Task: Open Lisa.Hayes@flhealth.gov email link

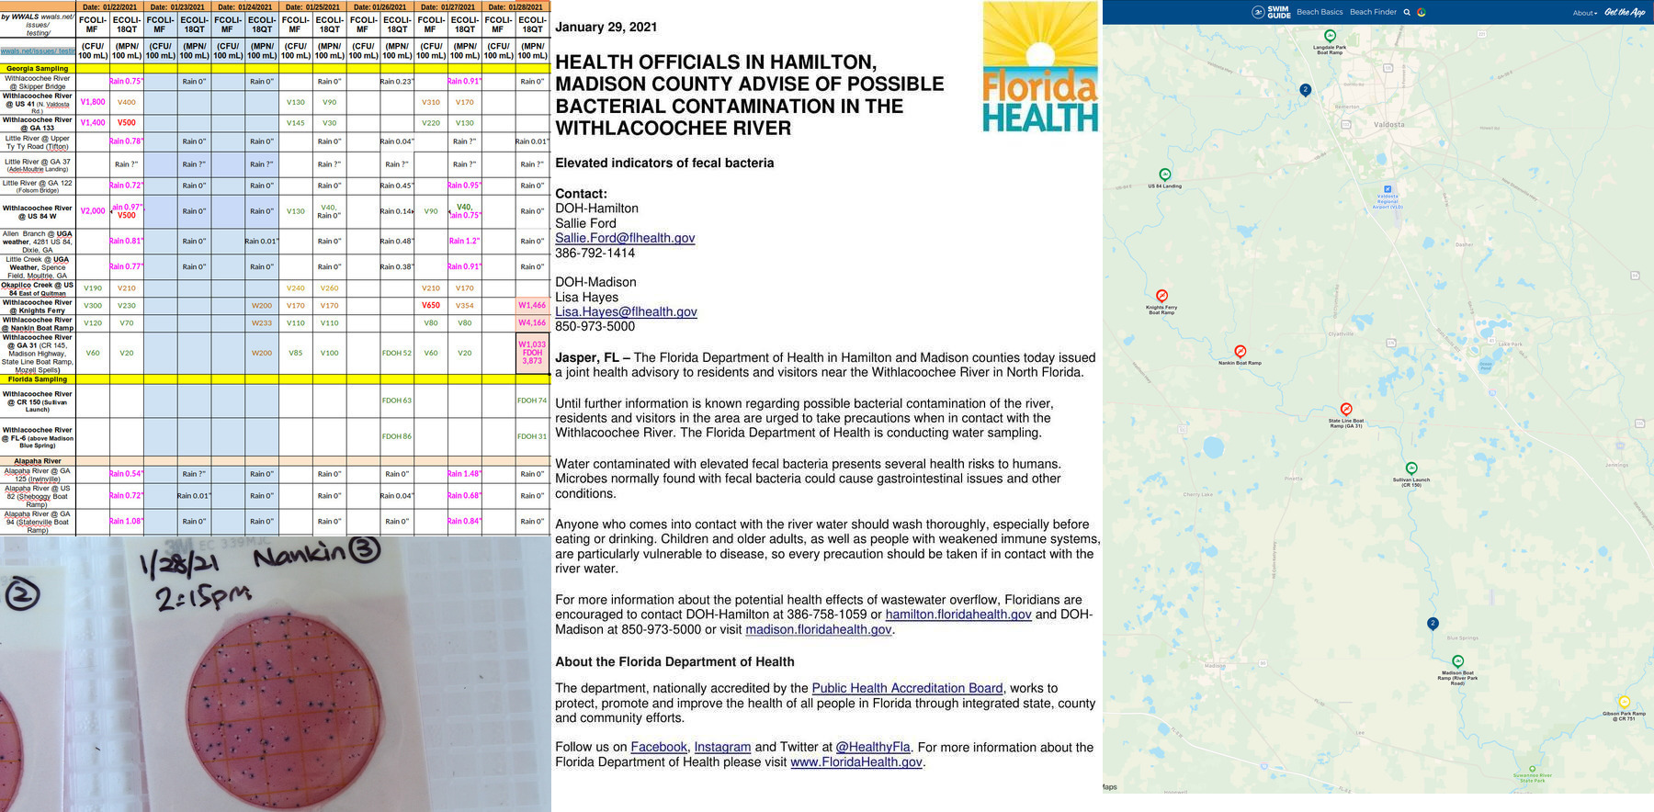Action: pyautogui.click(x=626, y=311)
